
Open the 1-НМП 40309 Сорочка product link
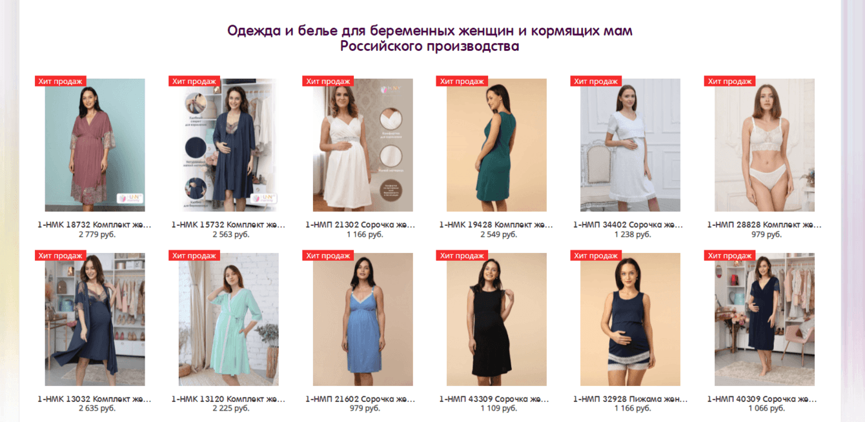(764, 399)
